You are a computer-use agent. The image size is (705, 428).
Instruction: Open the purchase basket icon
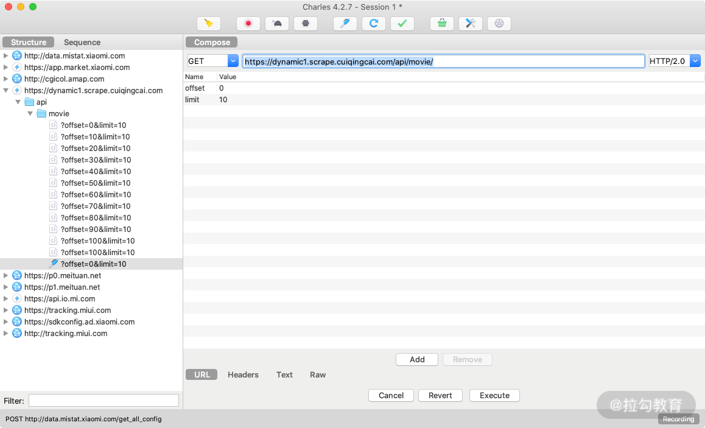442,23
